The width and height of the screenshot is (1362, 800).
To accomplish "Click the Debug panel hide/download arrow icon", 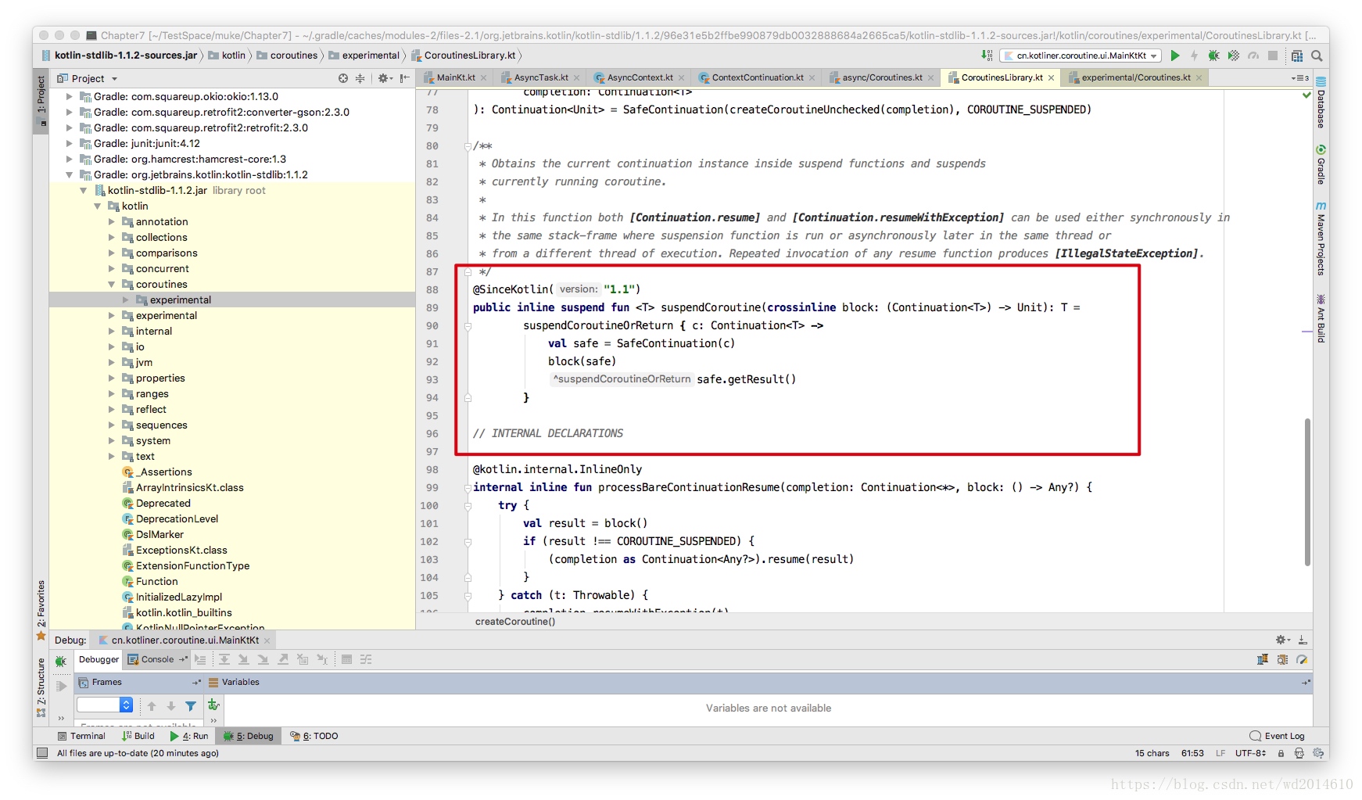I will tap(1303, 640).
